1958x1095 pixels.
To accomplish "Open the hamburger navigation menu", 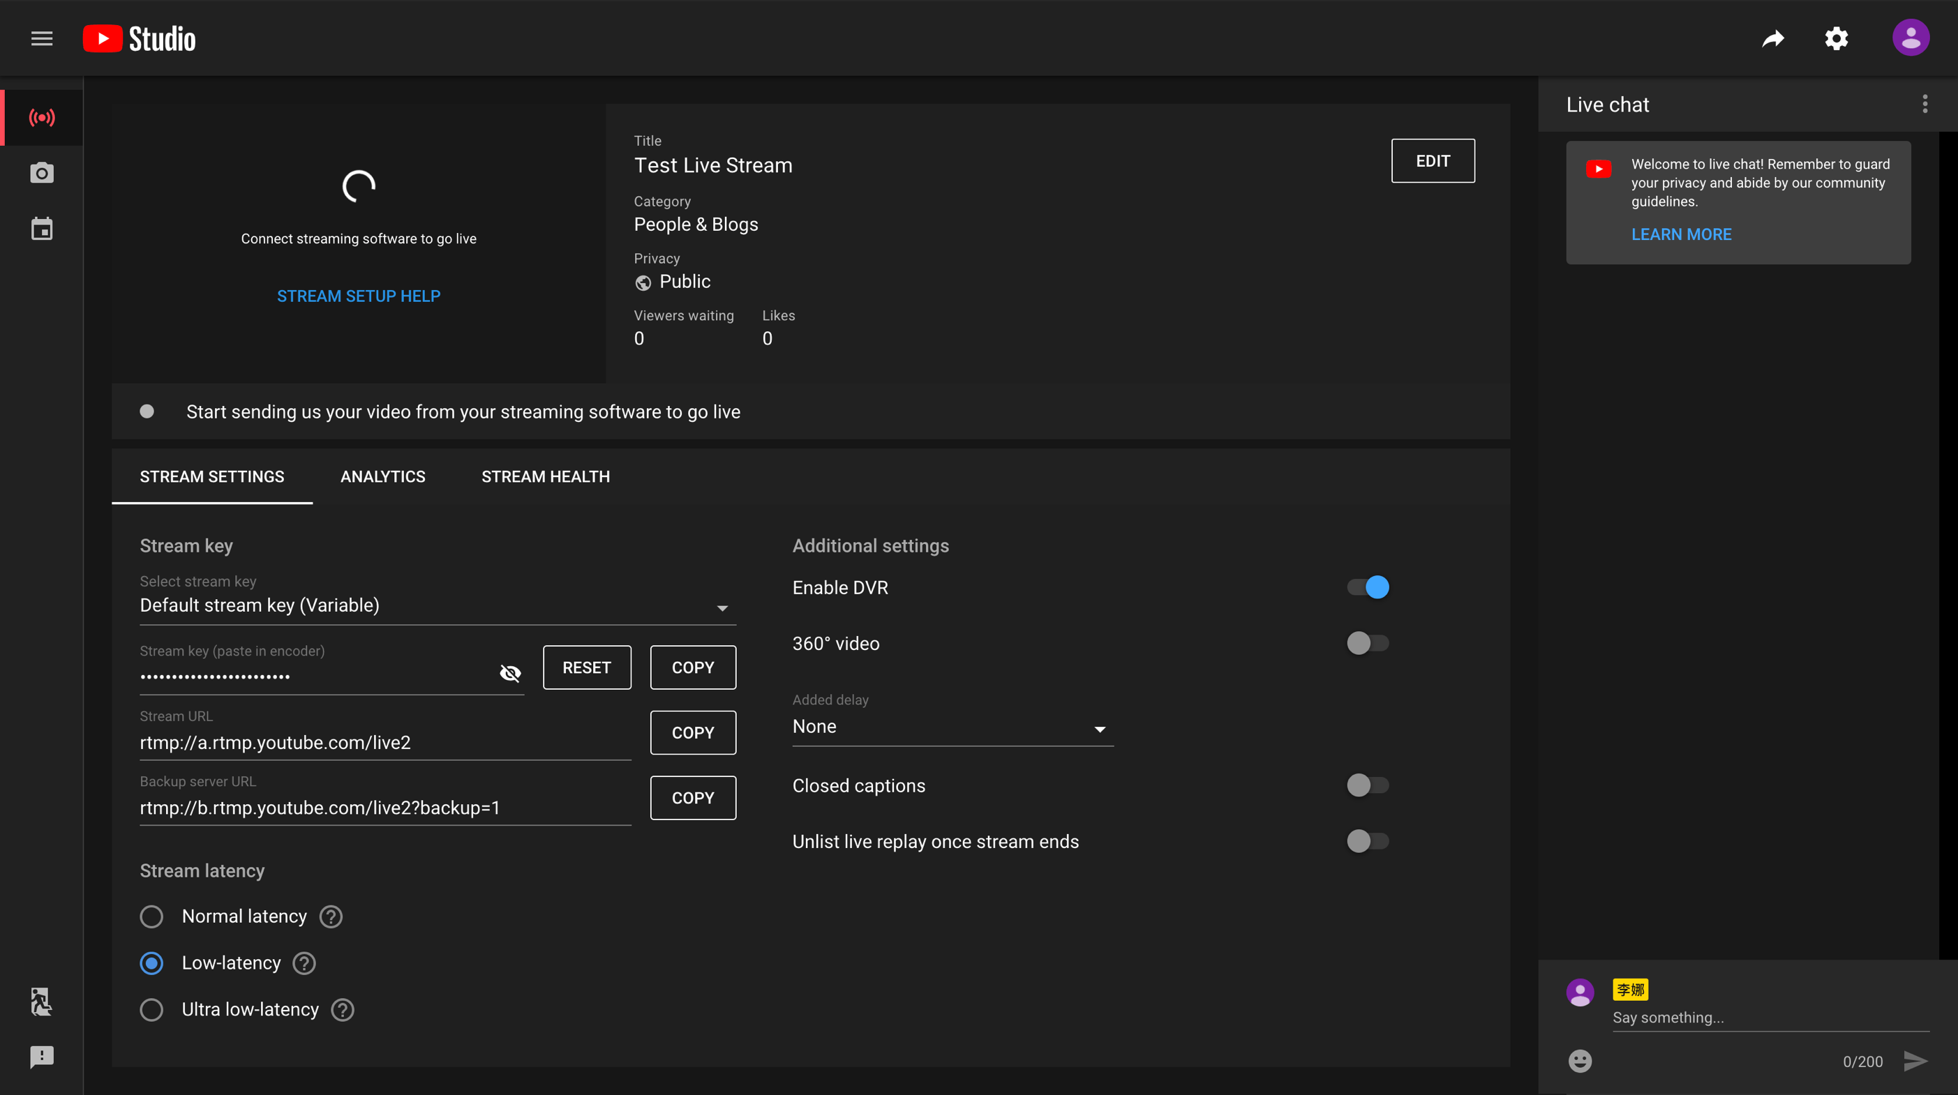I will coord(42,39).
